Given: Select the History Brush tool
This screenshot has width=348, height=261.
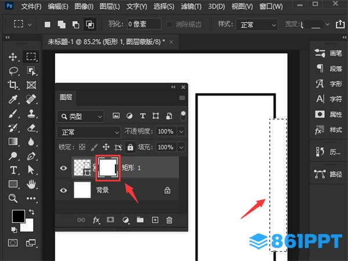Looking at the screenshot, I should click(13, 128).
